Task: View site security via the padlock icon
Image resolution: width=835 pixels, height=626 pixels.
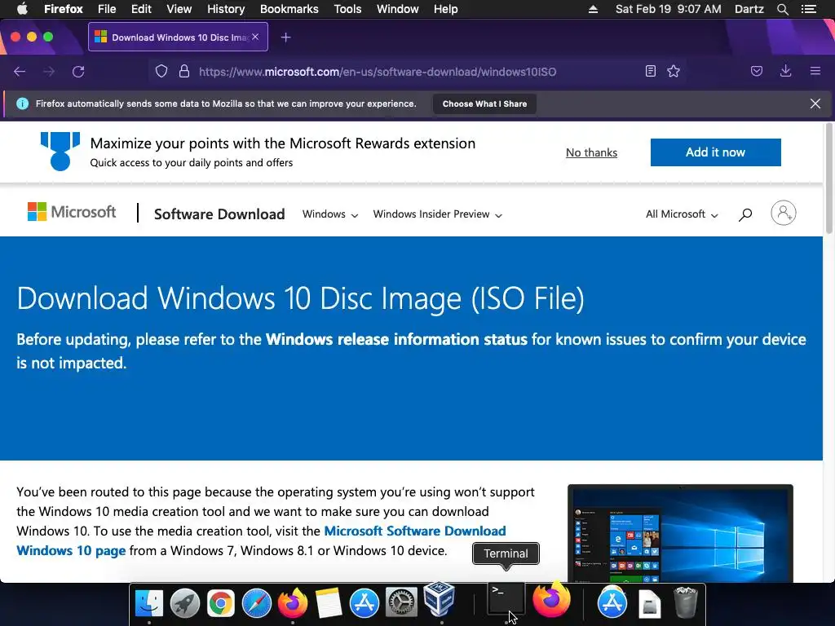Action: click(x=184, y=72)
